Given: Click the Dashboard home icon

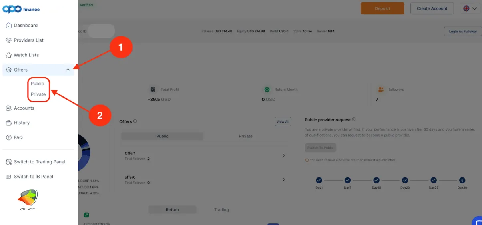Looking at the screenshot, I should (9, 25).
